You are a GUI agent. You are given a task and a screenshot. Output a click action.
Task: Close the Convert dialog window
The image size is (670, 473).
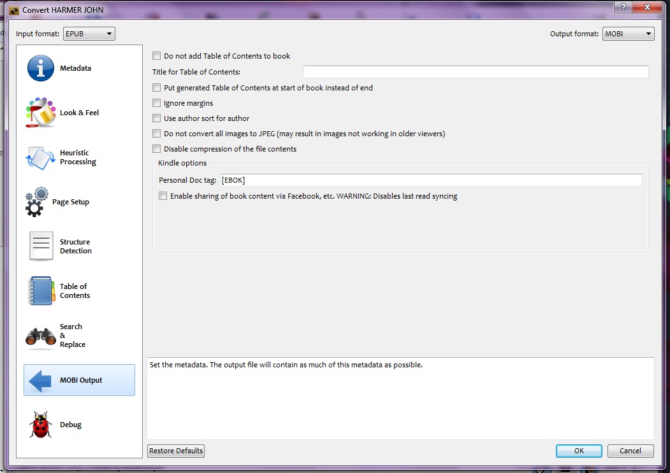click(647, 7)
